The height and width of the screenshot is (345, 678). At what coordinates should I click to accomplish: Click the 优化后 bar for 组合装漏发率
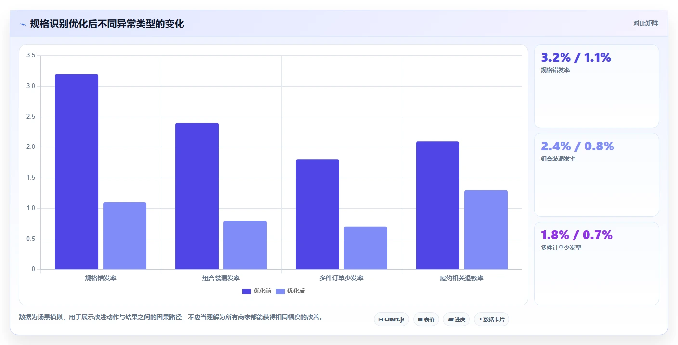pyautogui.click(x=245, y=245)
